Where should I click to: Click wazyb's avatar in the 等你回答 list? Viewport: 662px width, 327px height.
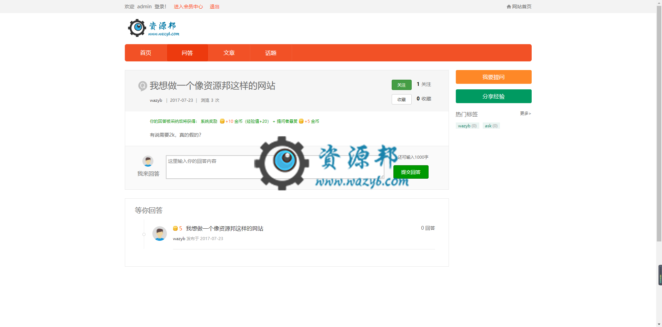pos(160,234)
